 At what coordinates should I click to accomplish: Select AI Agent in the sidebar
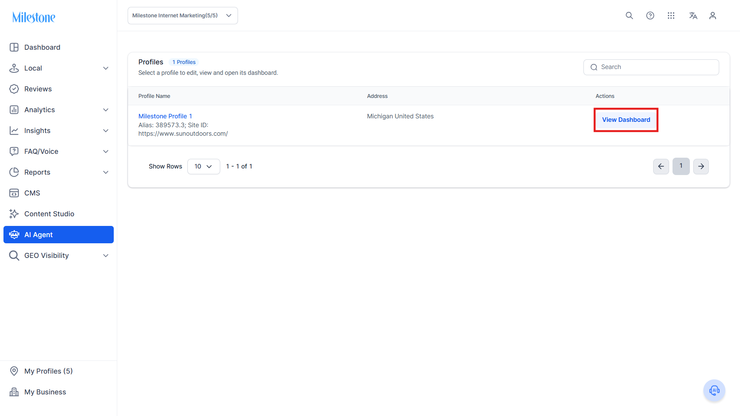(59, 235)
